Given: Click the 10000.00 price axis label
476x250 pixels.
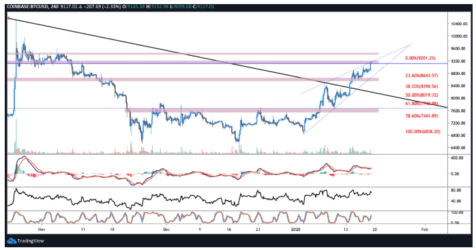Looking at the screenshot, I should [459, 36].
